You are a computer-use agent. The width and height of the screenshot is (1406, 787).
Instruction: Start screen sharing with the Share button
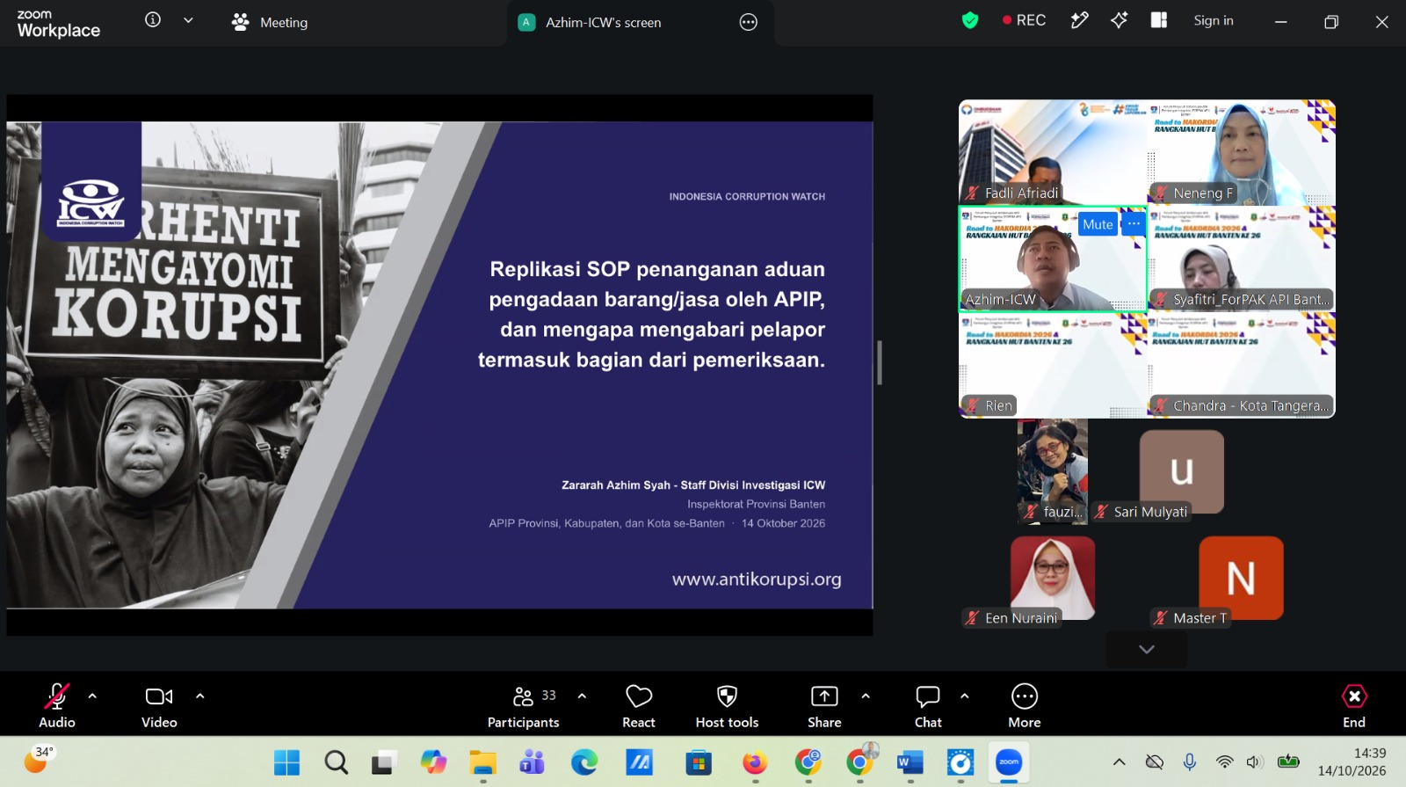(x=824, y=705)
